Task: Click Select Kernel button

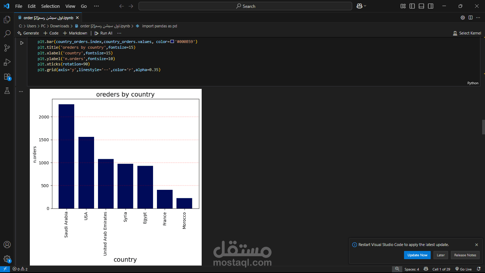Action: point(467,33)
